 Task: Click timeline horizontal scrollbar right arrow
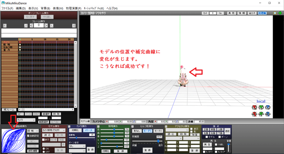pyautogui.click(x=72, y=110)
